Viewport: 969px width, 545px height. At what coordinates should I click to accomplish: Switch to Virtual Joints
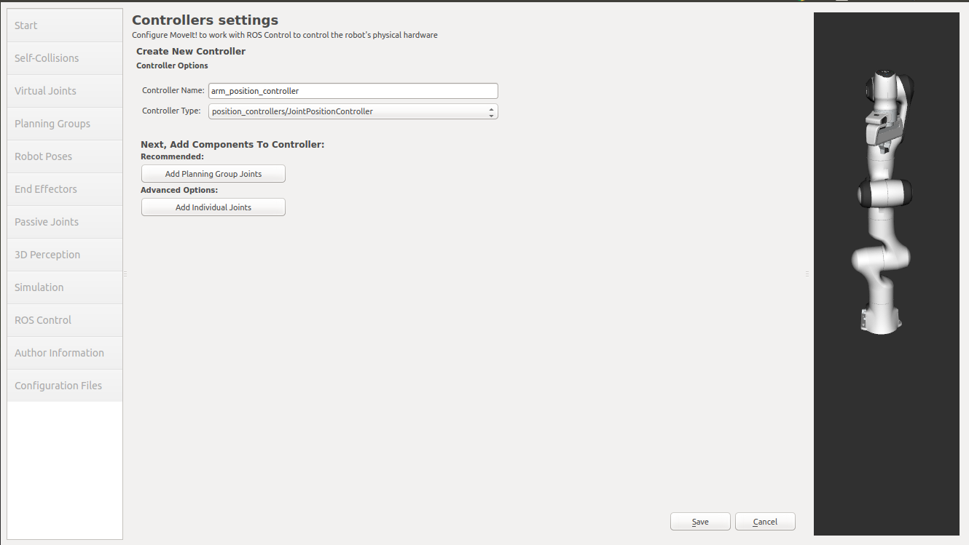tap(64, 90)
